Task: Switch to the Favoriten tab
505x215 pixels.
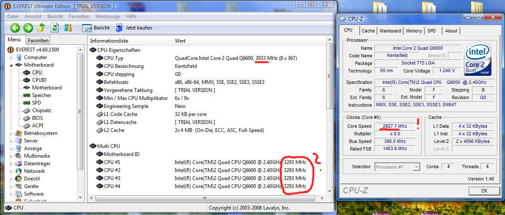Action: 38,40
